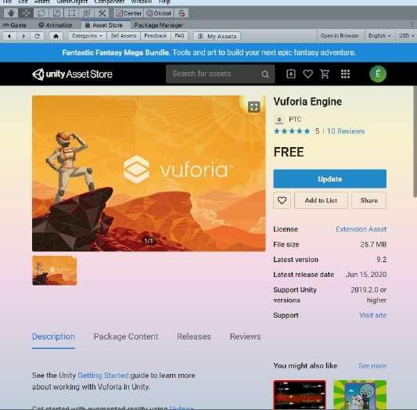Image resolution: width=417 pixels, height=410 pixels.
Task: Switch to the Description tab
Action: click(53, 337)
